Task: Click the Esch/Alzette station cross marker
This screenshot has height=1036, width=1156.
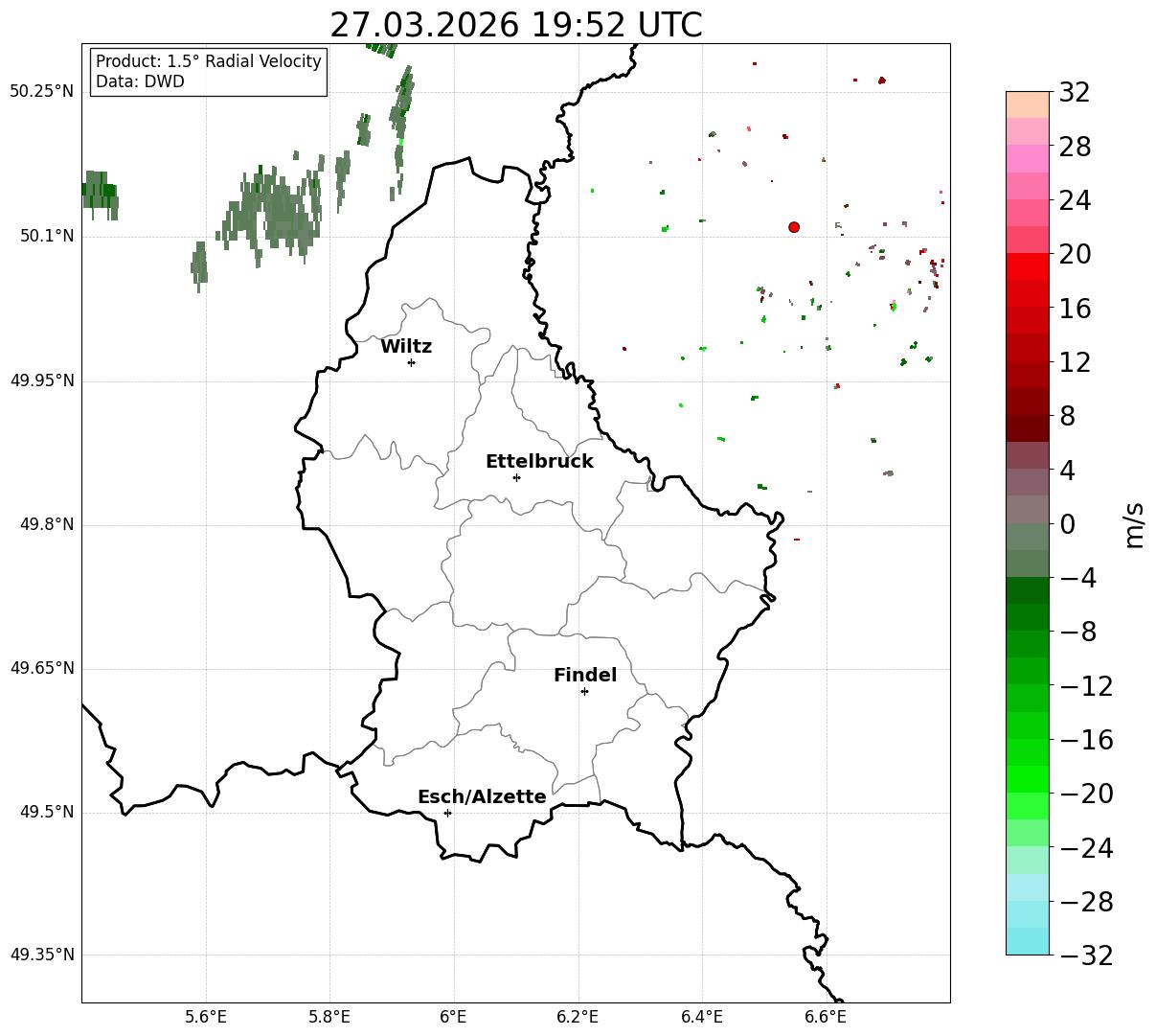Action: 447,813
